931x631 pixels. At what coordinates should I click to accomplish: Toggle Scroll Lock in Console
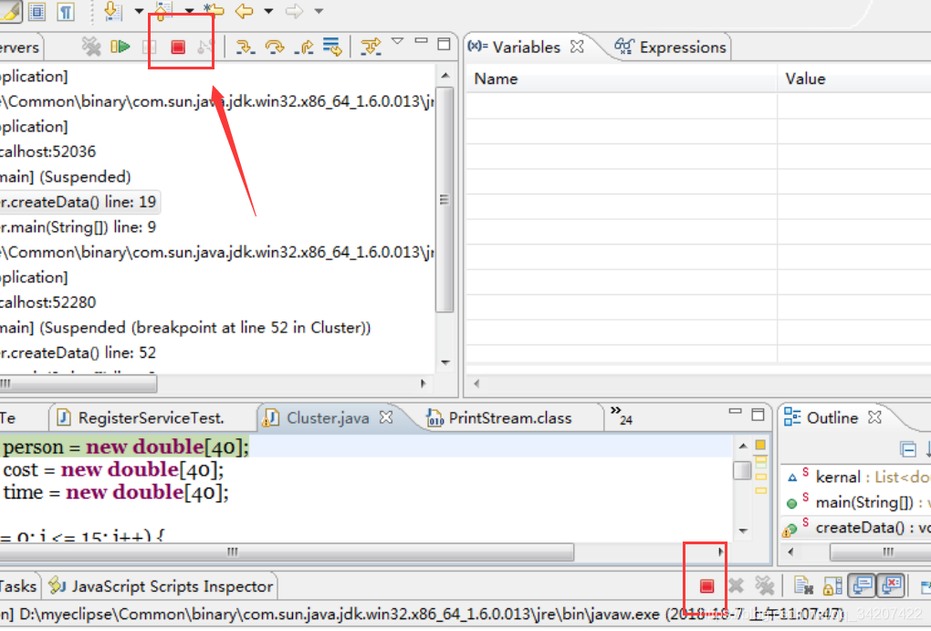point(832,586)
